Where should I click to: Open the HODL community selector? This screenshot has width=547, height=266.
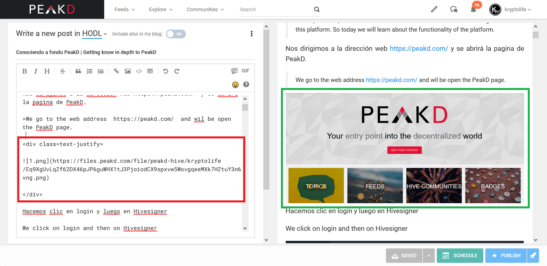click(95, 34)
